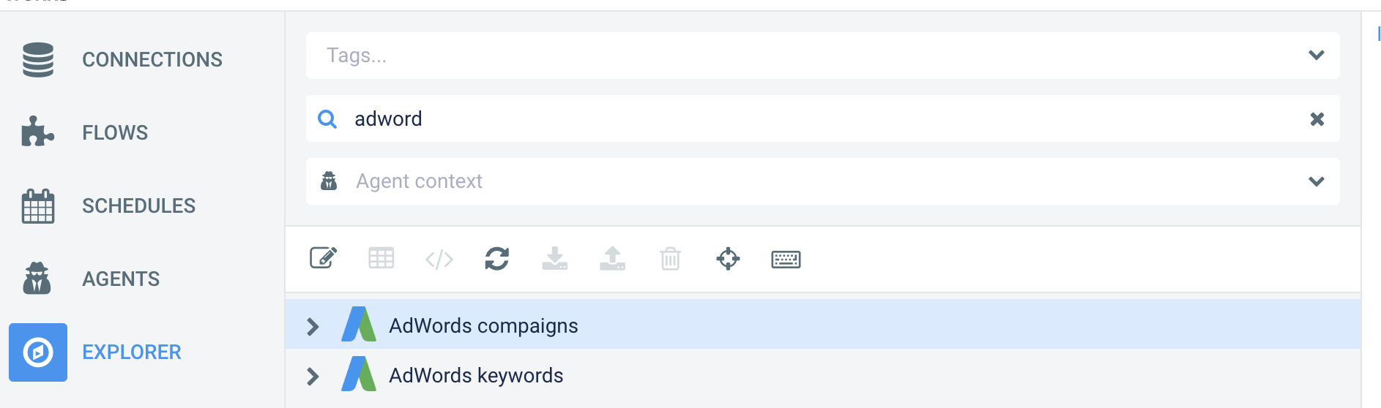Select the AdWords keywords connection row
Viewport: 1381px width, 408px height.
click(x=823, y=376)
